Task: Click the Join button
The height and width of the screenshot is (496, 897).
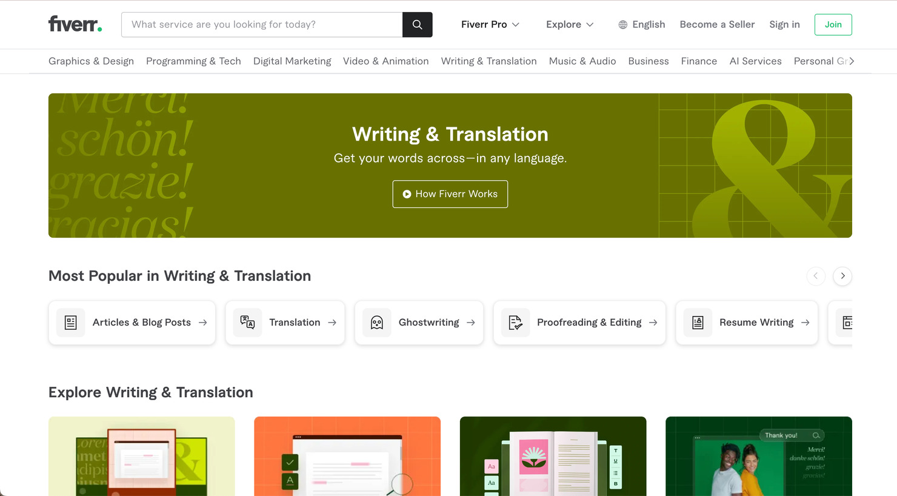Action: (x=833, y=24)
